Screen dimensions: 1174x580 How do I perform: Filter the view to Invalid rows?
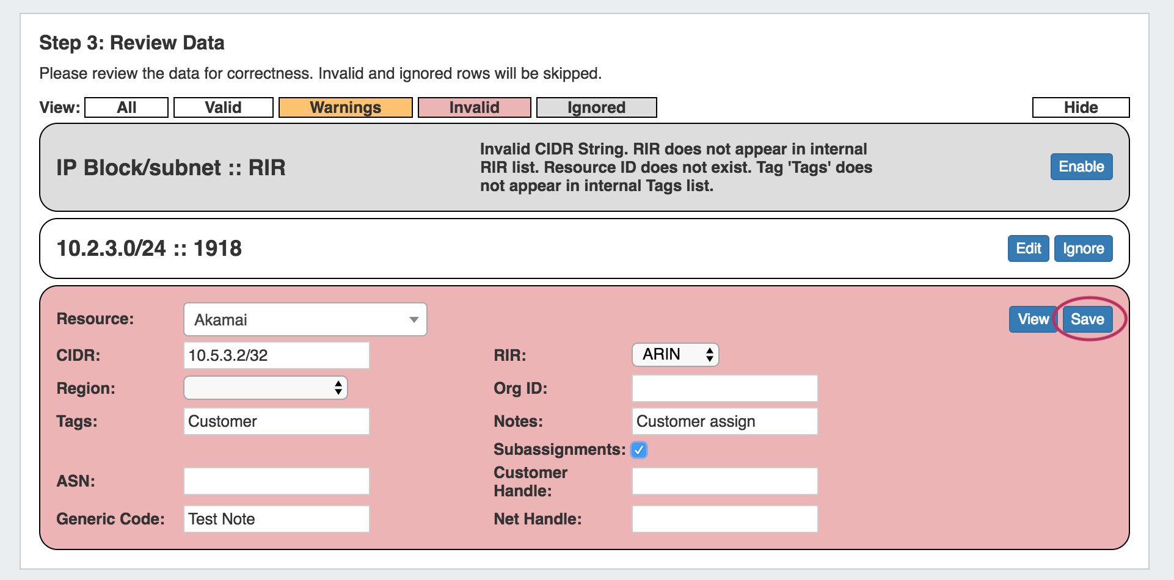(474, 107)
